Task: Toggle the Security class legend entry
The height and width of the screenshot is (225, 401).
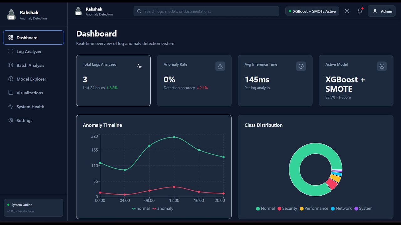Action: coord(287,208)
